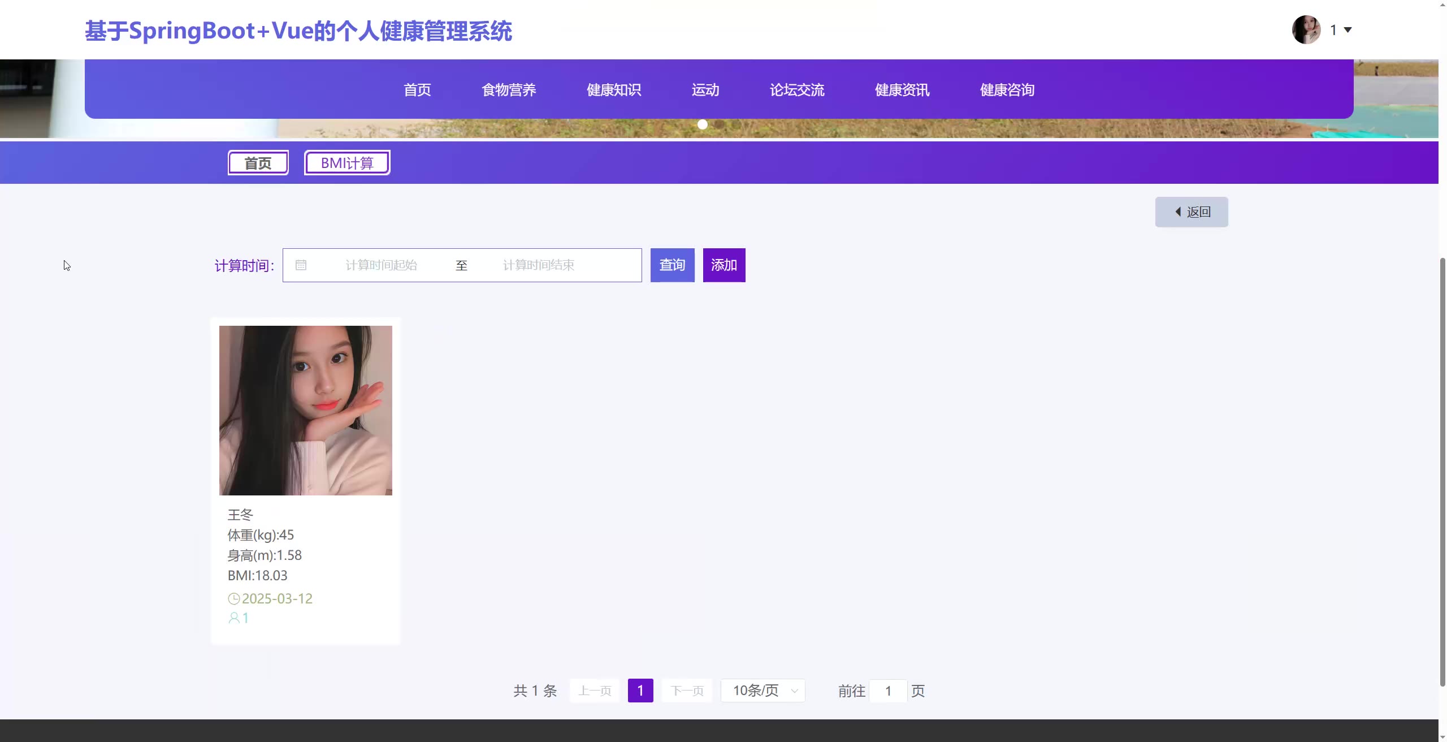The image size is (1447, 742).
Task: Click the 计算时间起始 start date field
Action: click(x=381, y=265)
